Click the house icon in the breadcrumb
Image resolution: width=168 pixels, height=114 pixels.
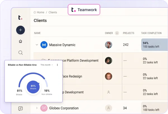click(x=35, y=12)
